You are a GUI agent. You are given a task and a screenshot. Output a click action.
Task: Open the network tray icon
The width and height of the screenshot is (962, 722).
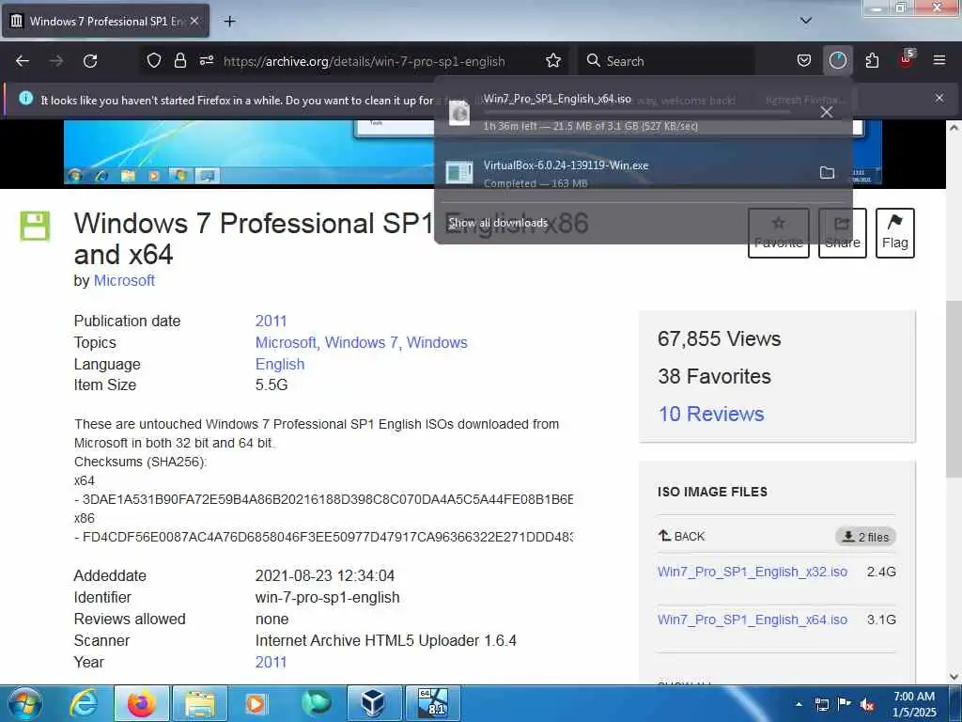click(821, 704)
